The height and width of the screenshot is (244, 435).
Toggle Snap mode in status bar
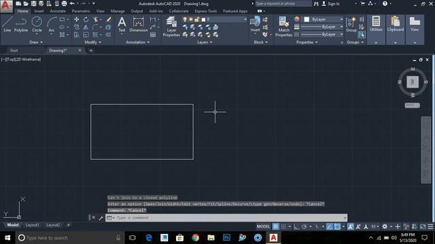click(283, 226)
